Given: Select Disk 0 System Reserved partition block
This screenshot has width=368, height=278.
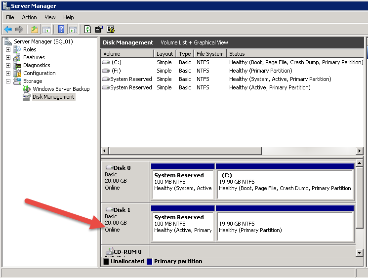Looking at the screenshot, I should click(x=183, y=182).
